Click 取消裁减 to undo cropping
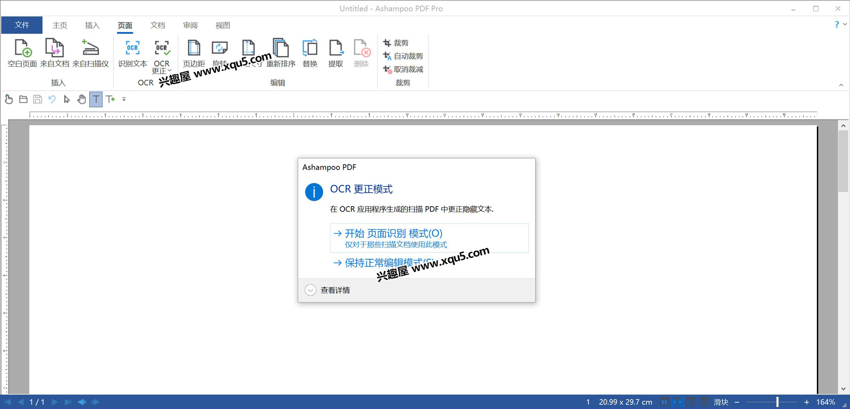Image resolution: width=850 pixels, height=409 pixels. [x=403, y=69]
